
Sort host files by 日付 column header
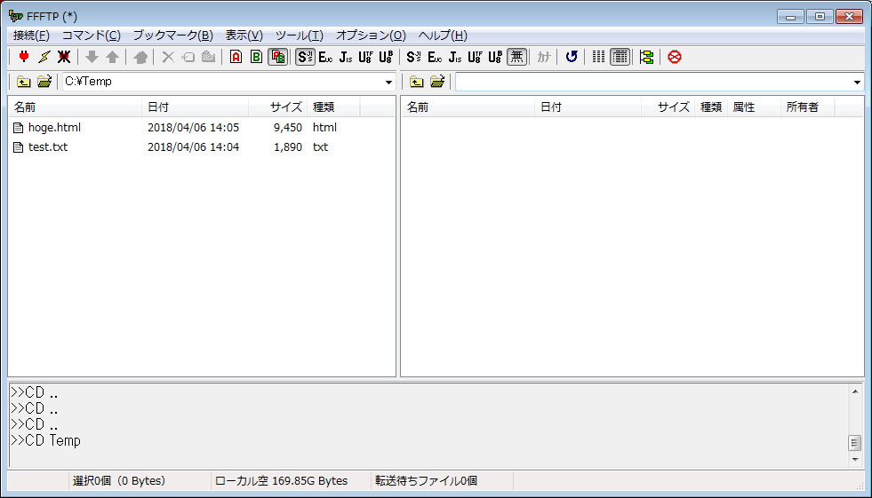tap(588, 107)
